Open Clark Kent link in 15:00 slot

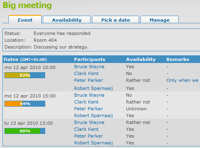click(x=86, y=102)
